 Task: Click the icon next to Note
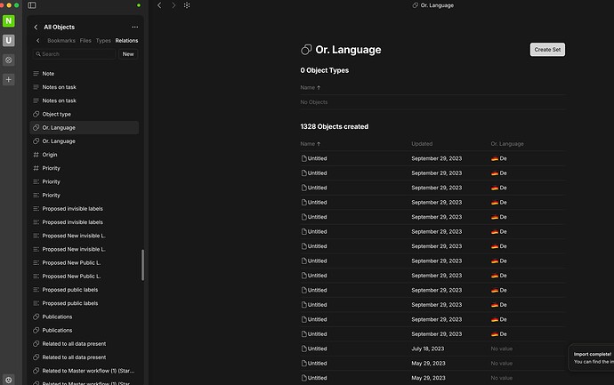(x=36, y=73)
